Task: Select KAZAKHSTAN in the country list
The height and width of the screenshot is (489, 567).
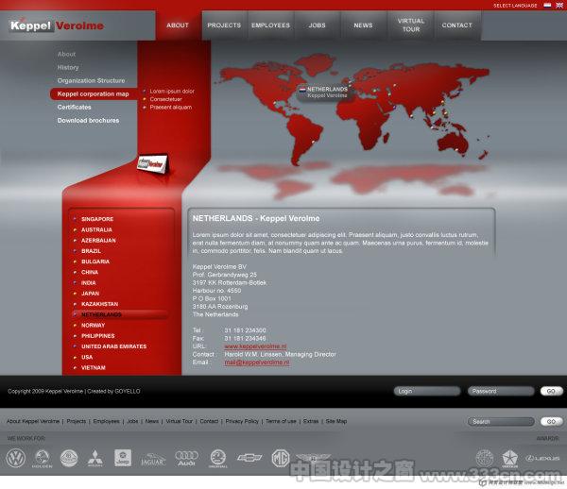Action: click(x=99, y=304)
